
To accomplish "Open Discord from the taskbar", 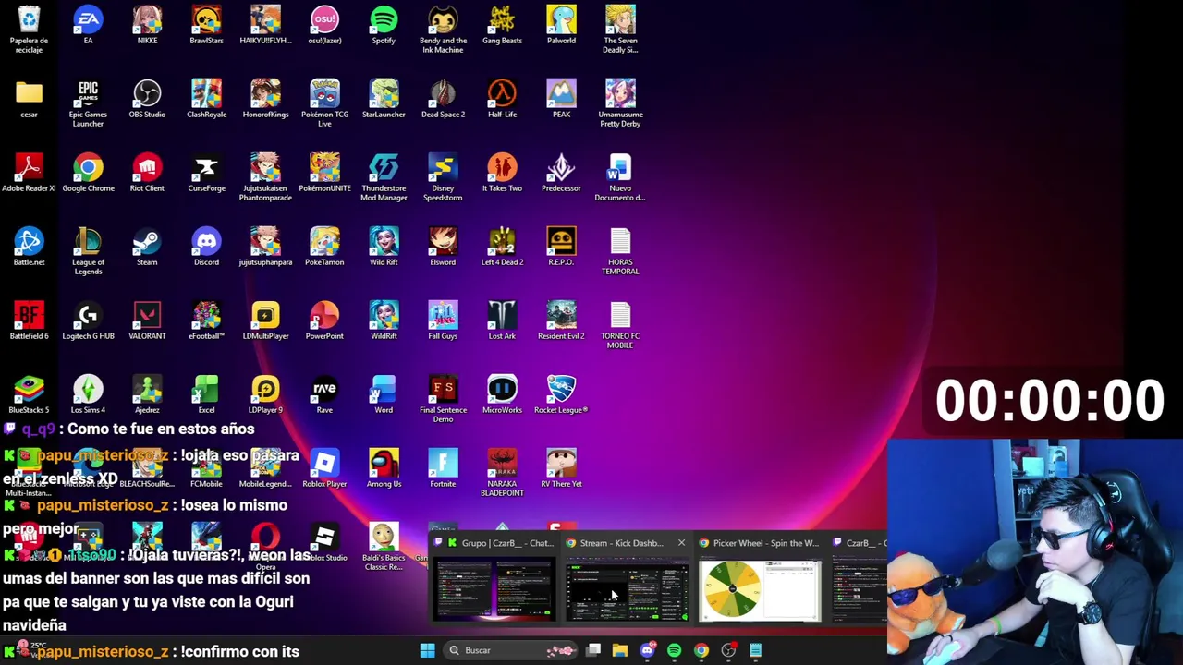I will coord(648,650).
